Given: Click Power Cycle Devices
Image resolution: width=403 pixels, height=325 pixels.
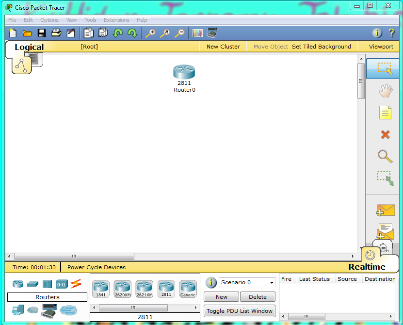Looking at the screenshot, I should point(97,267).
